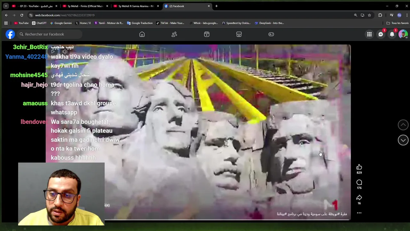Click the webcam overlay of the streamer
410x231 pixels.
point(61,194)
